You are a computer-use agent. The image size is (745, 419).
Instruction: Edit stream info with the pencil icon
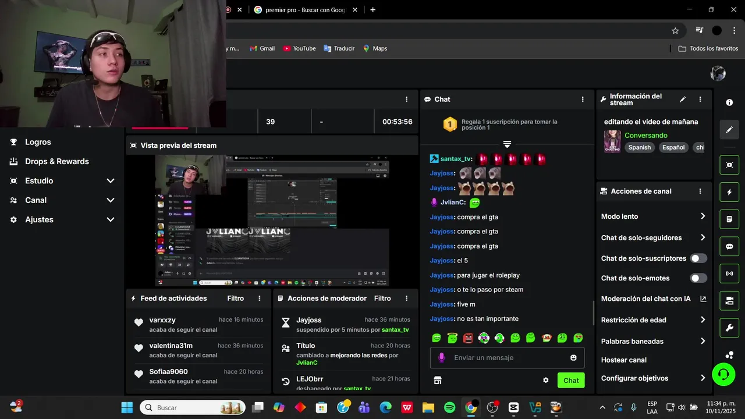point(683,100)
